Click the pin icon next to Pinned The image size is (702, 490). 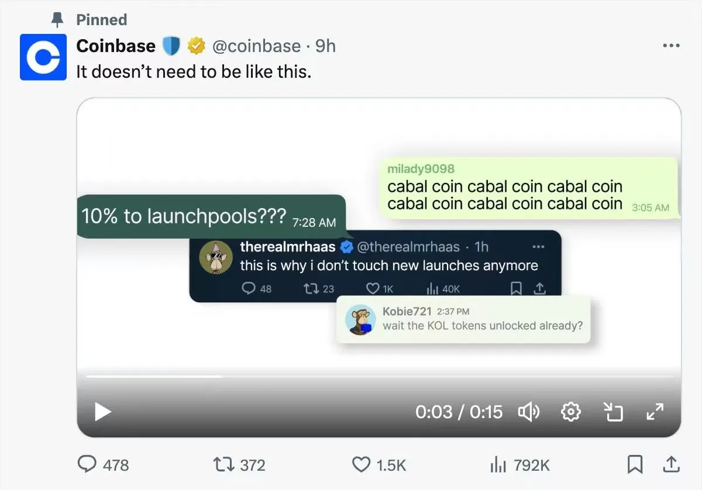(56, 19)
